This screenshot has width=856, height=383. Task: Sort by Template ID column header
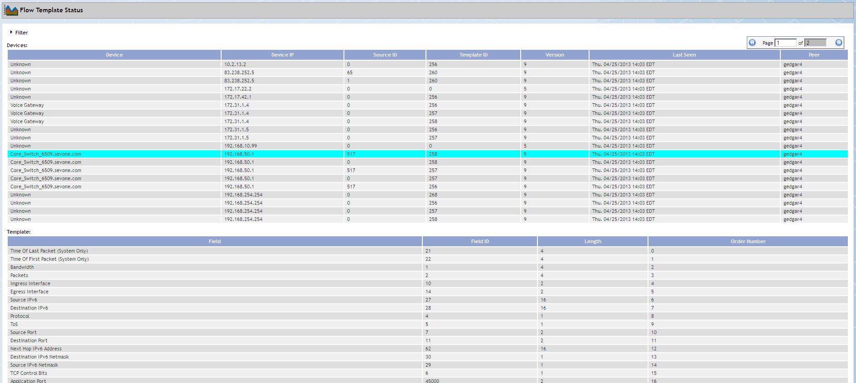pyautogui.click(x=473, y=55)
